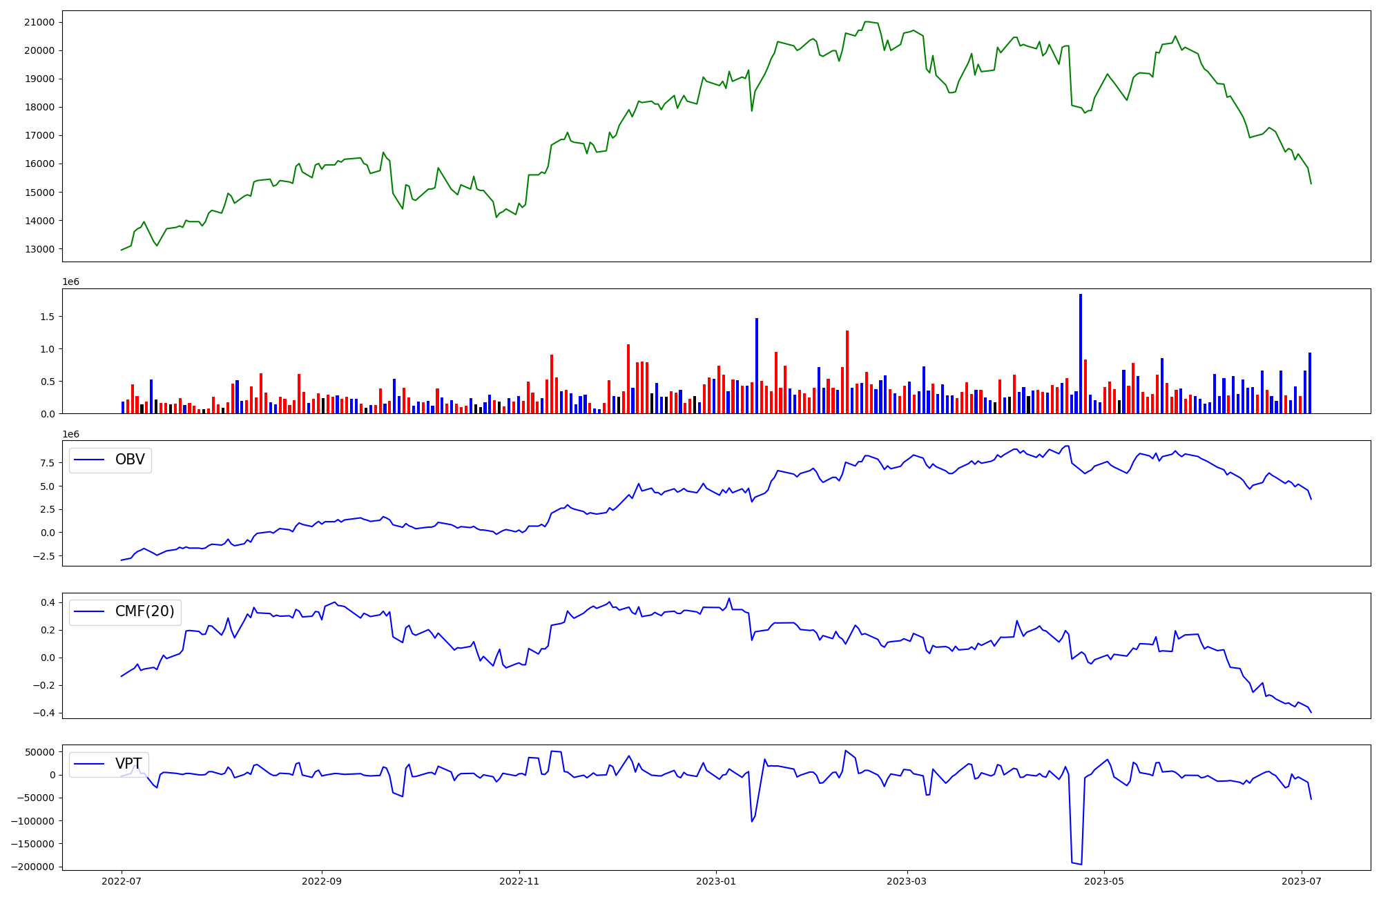Click the -0.4 tick on the CMF axis
Screen dimensions: 1381x897
45,713
